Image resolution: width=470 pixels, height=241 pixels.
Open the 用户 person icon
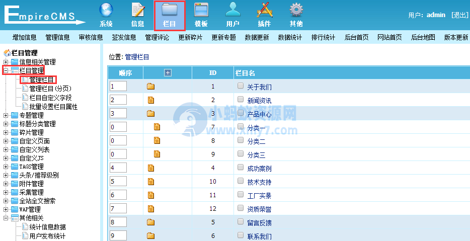233,10
